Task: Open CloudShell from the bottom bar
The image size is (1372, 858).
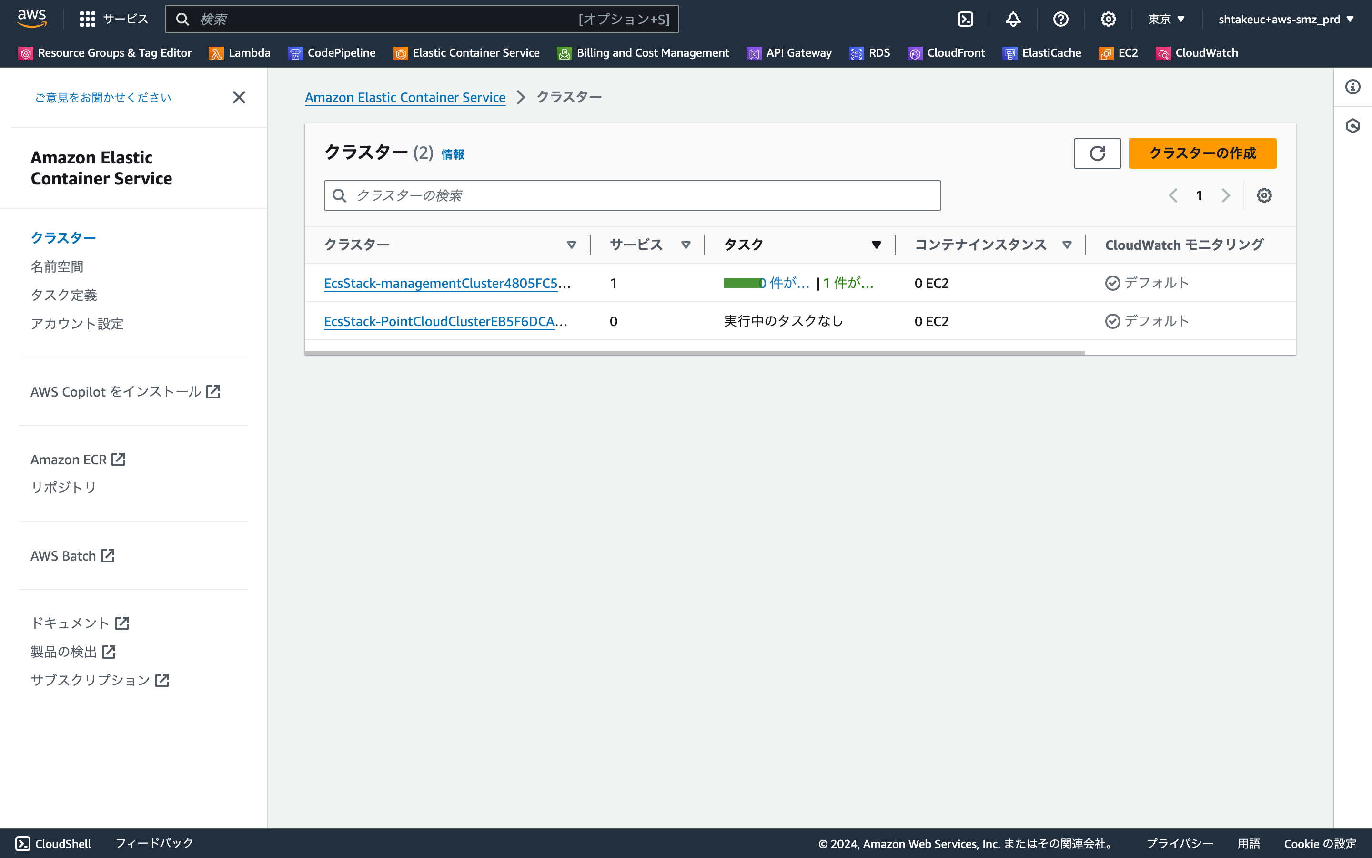Action: coord(53,844)
